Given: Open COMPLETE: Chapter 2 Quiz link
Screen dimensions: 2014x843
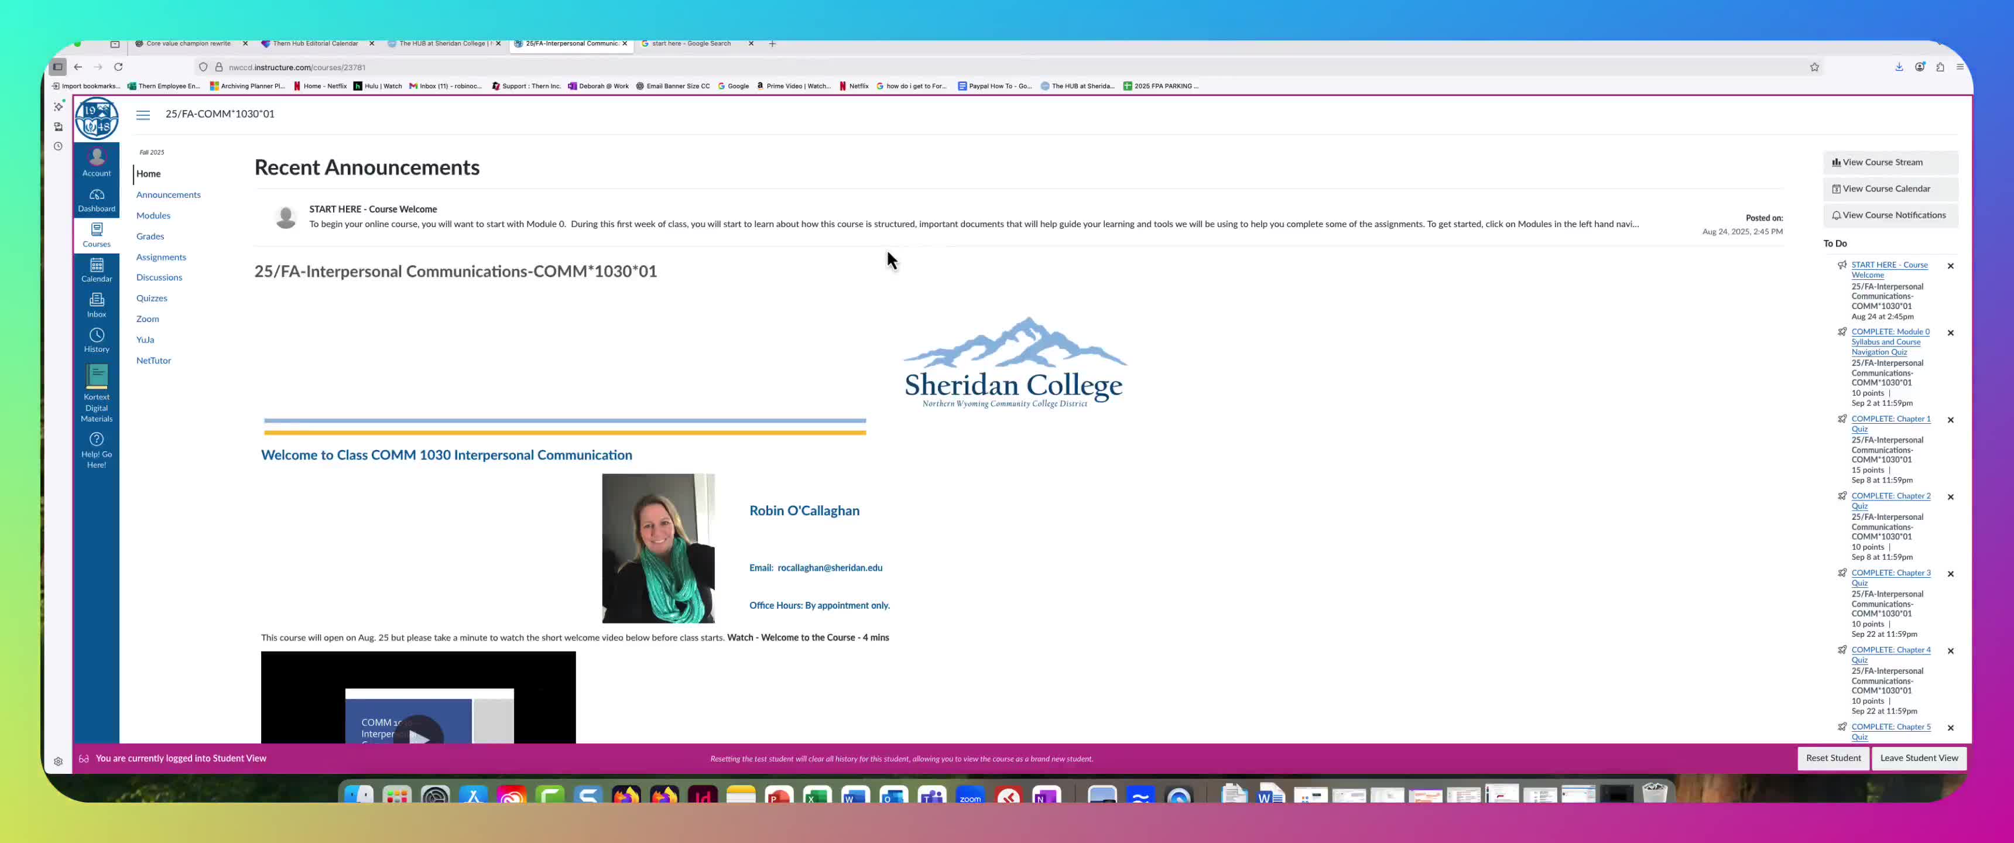Looking at the screenshot, I should (x=1890, y=501).
